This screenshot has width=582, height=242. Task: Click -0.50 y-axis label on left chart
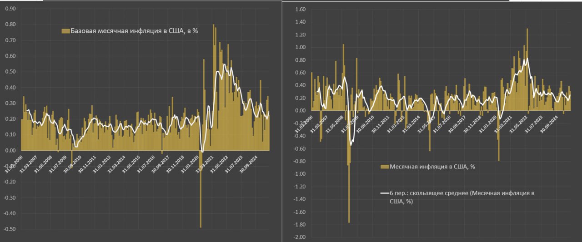click(x=9, y=229)
